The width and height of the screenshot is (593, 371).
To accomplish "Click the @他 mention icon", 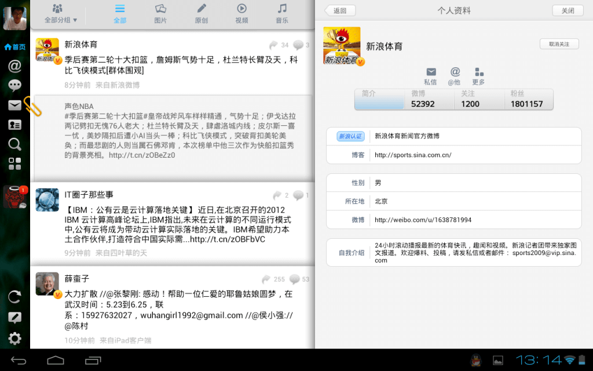I will [454, 76].
